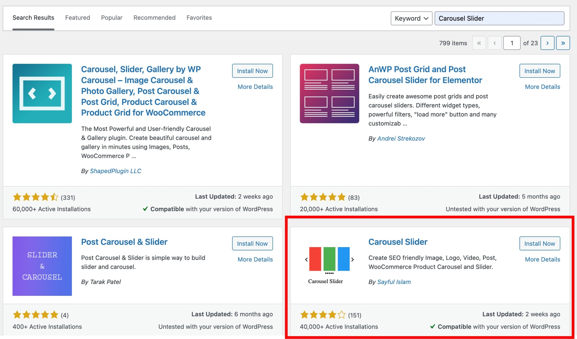Open the Carousel Slider title link
This screenshot has width=577, height=339.
398,242
